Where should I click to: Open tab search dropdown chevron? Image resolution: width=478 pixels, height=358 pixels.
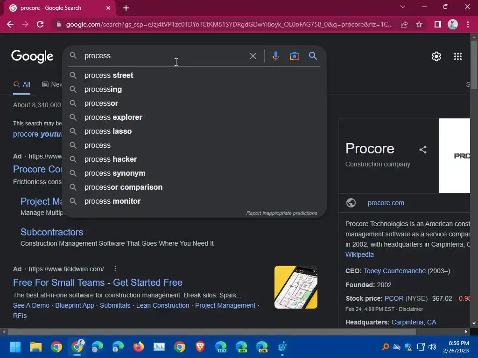(x=403, y=7)
